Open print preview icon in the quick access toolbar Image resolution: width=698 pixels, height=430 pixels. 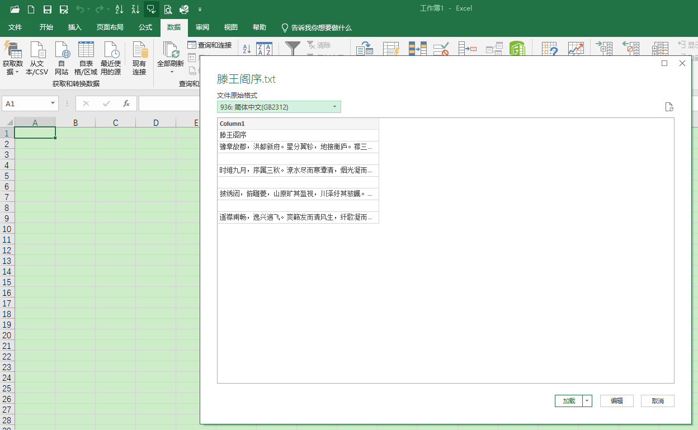coord(168,9)
